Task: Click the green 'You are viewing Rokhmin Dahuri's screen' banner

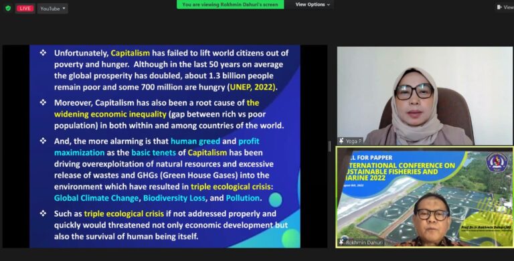Action: (230, 4)
